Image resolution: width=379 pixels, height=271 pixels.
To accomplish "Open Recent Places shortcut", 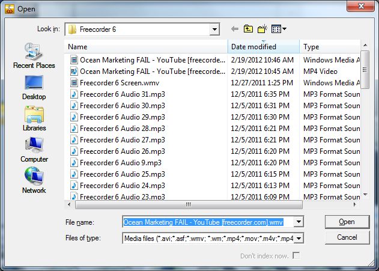I will pyautogui.click(x=34, y=56).
